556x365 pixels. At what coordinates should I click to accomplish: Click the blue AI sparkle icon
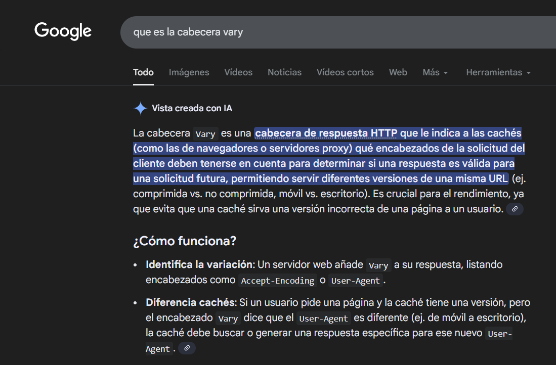pyautogui.click(x=140, y=108)
